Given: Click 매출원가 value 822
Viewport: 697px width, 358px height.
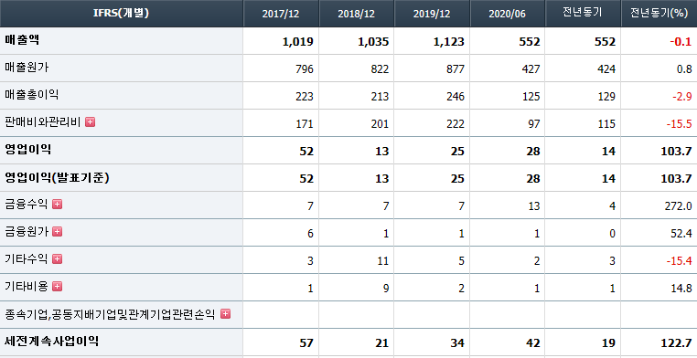Looking at the screenshot, I should point(381,69).
